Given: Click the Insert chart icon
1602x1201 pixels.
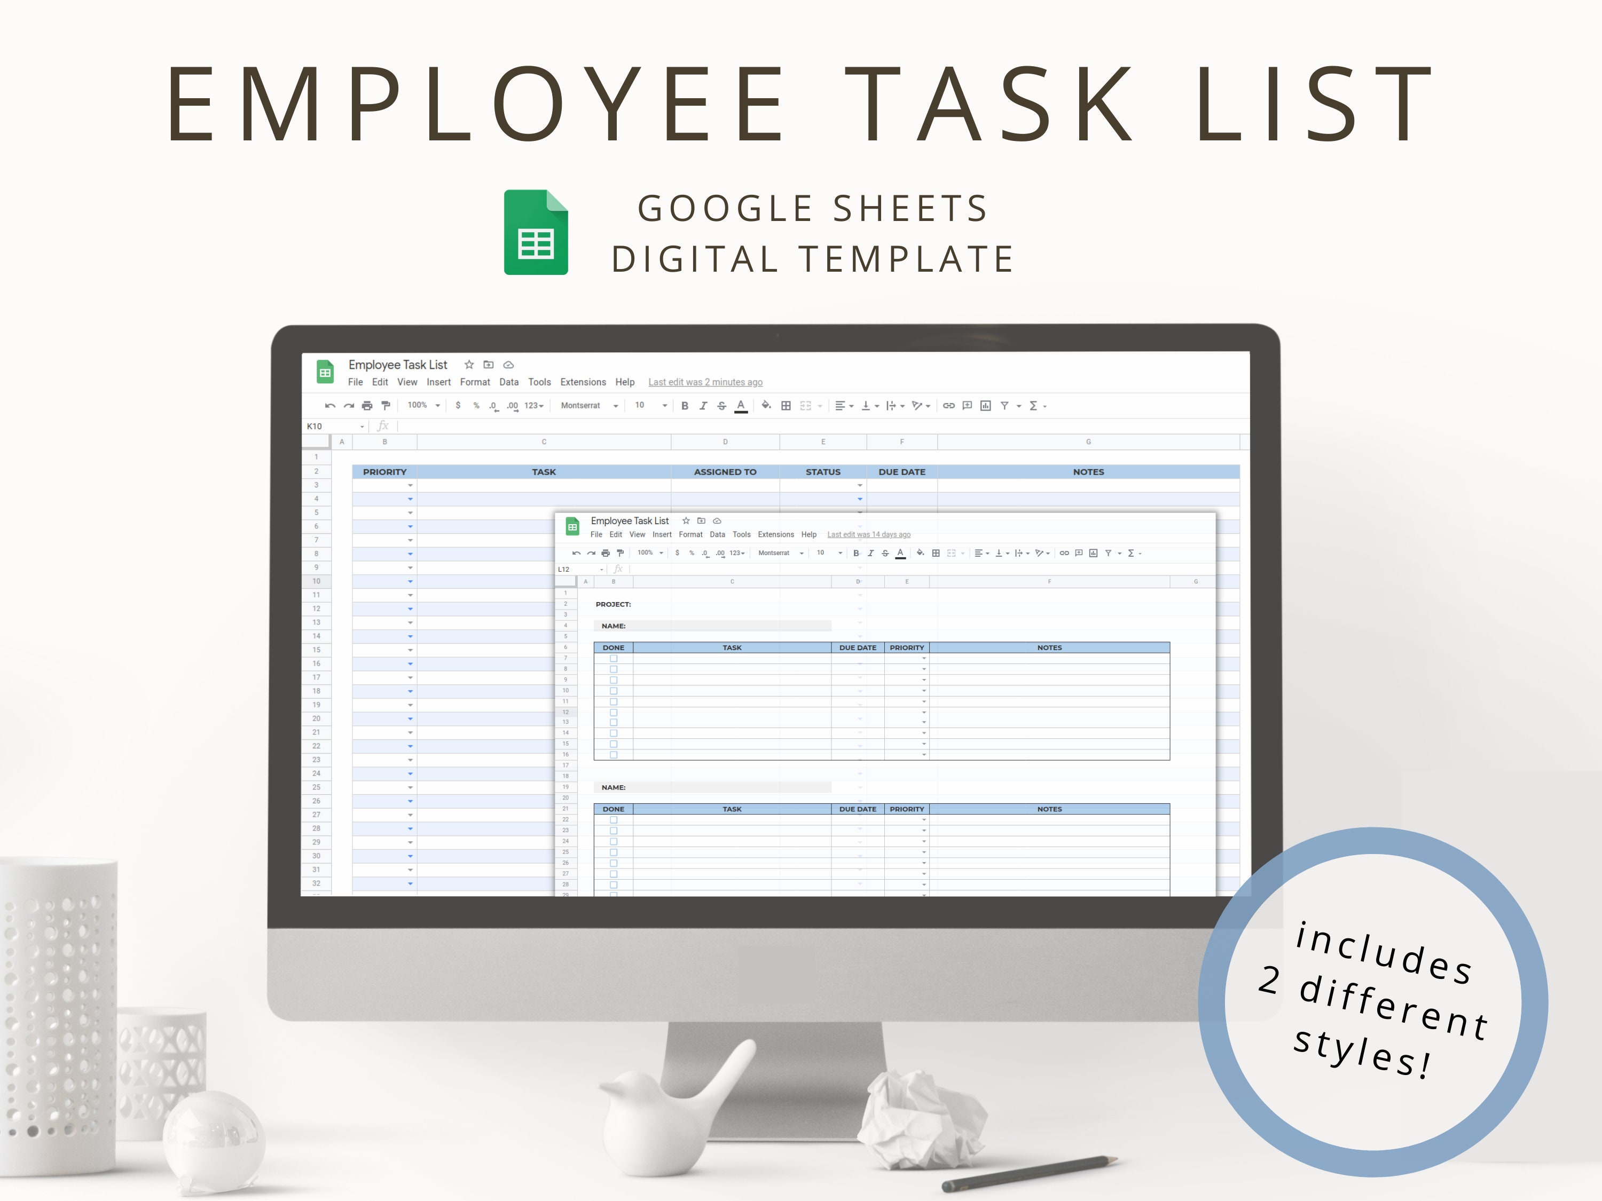Looking at the screenshot, I should (985, 405).
